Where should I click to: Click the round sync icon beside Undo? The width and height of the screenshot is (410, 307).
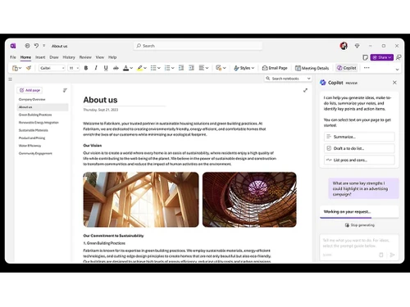tap(27, 46)
